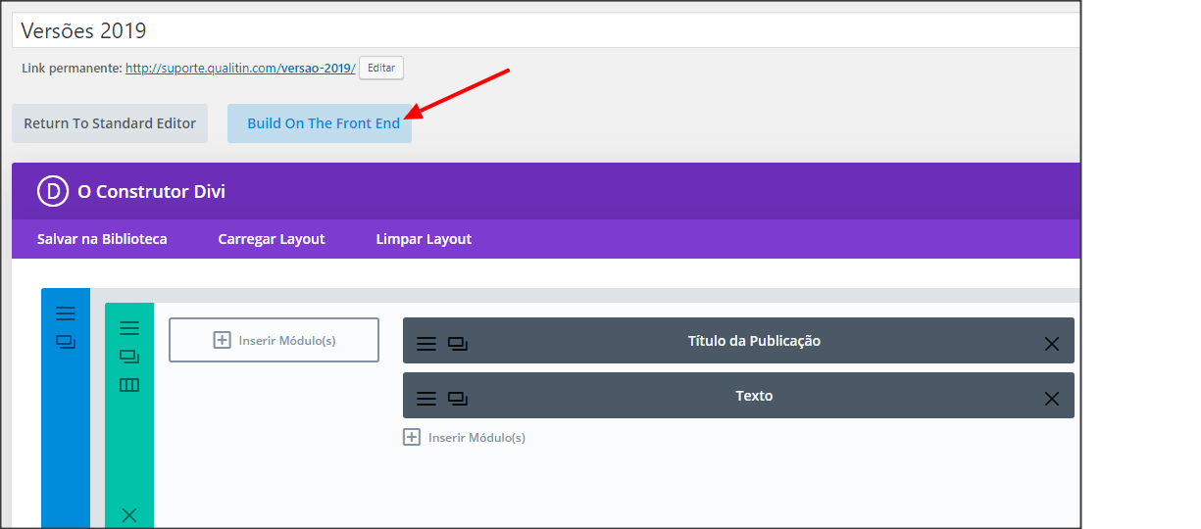Image resolution: width=1201 pixels, height=529 pixels.
Task: Change column structure of green row
Action: pos(129,385)
